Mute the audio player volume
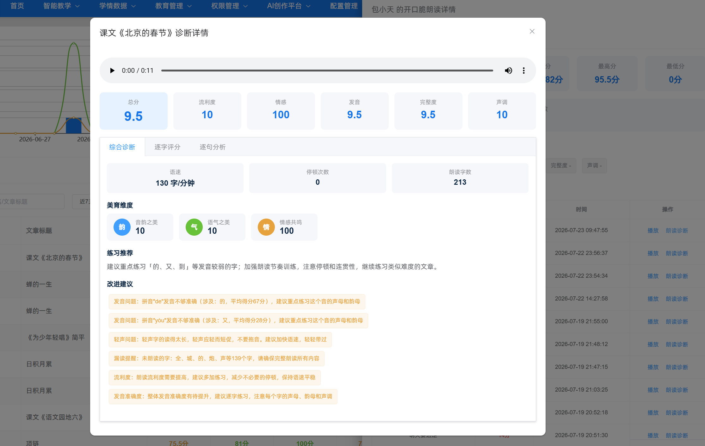 tap(508, 71)
